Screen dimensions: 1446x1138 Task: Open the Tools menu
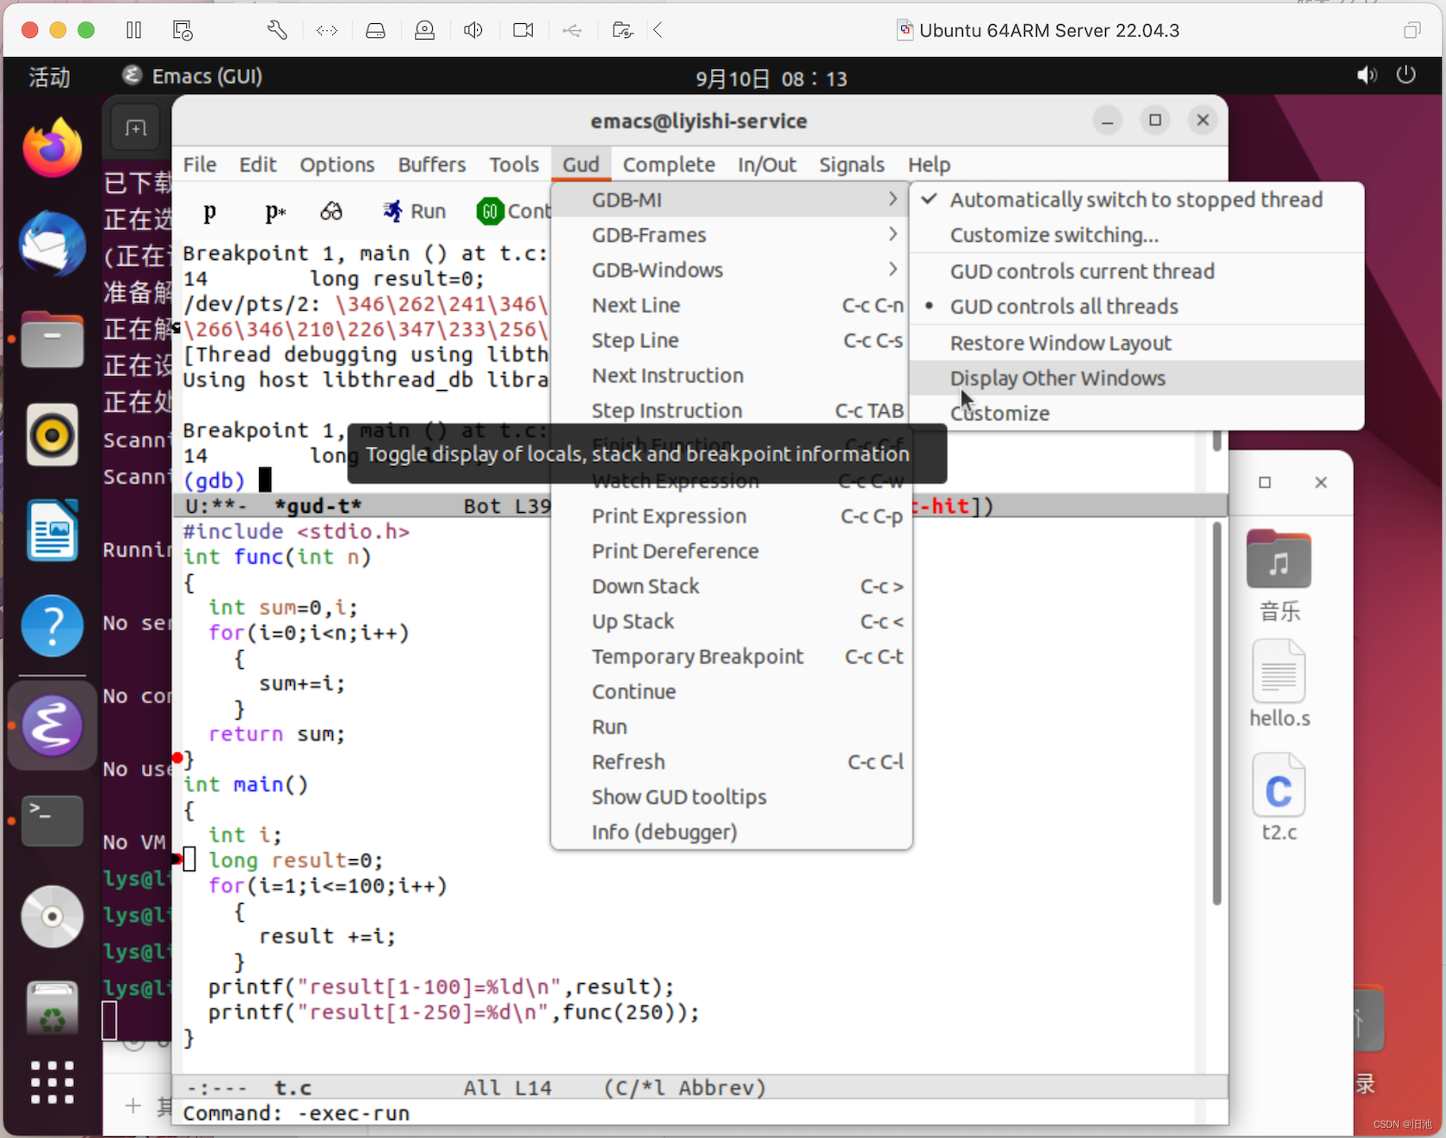514,164
